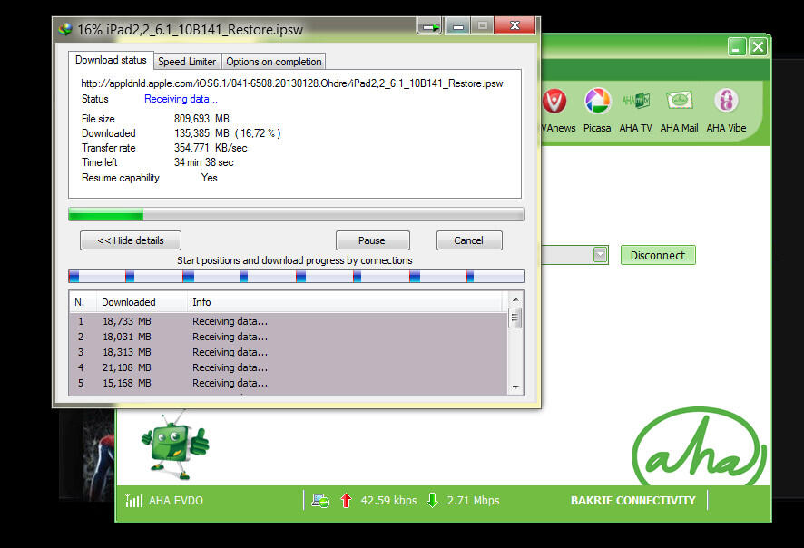Click the download URL text
Viewport: 804px width, 548px height.
[292, 83]
